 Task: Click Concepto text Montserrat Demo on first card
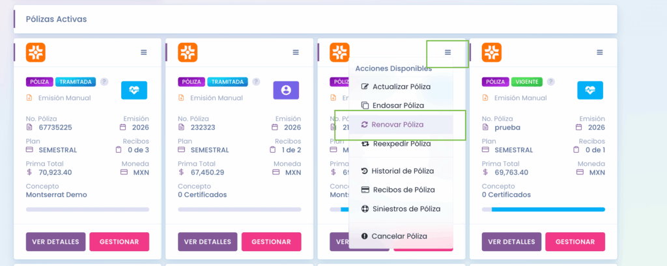pos(56,195)
